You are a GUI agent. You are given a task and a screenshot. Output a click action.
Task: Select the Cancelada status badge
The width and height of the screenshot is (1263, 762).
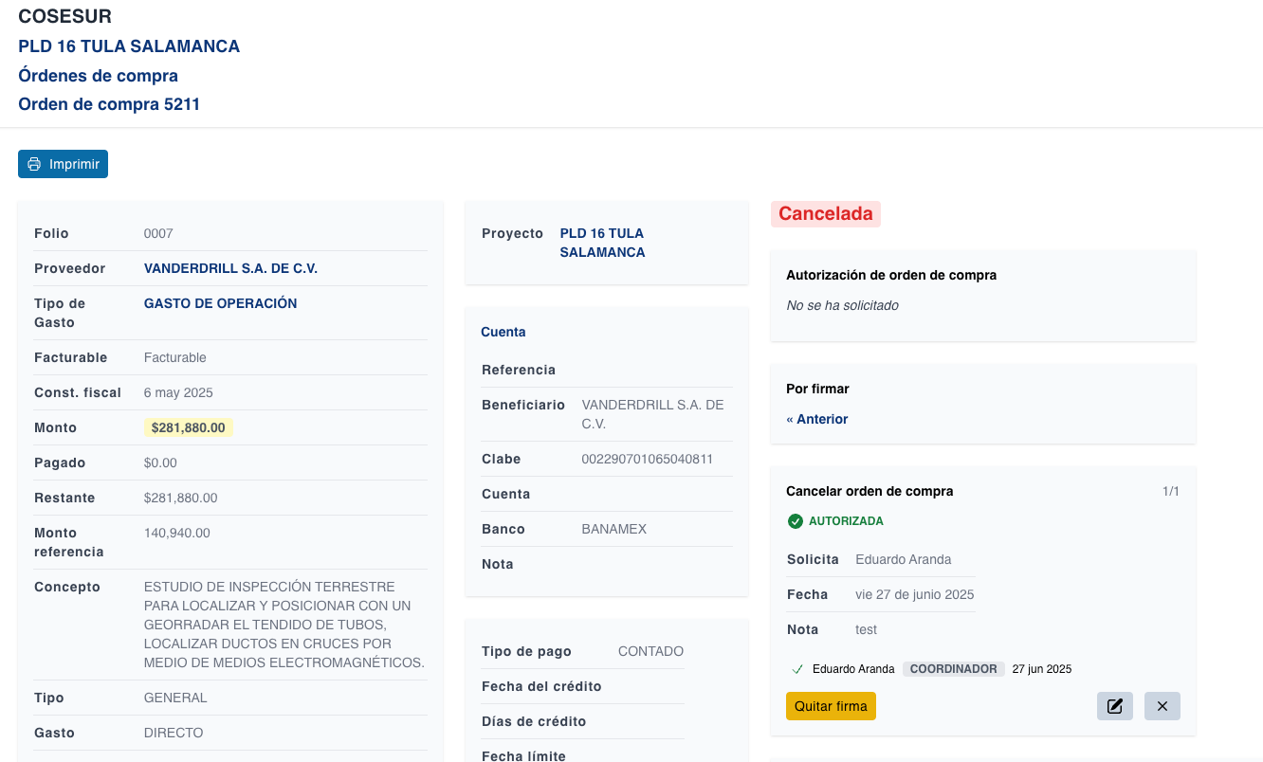[x=824, y=213]
